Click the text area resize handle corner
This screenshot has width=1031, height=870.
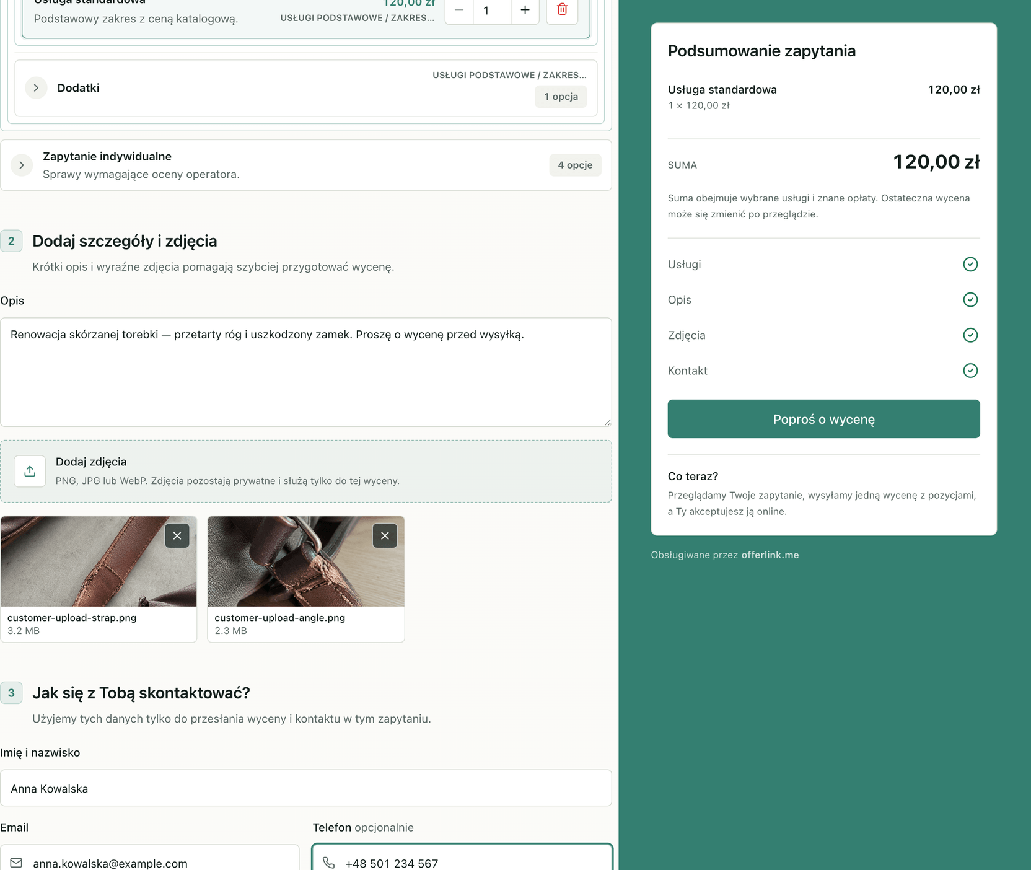[607, 422]
